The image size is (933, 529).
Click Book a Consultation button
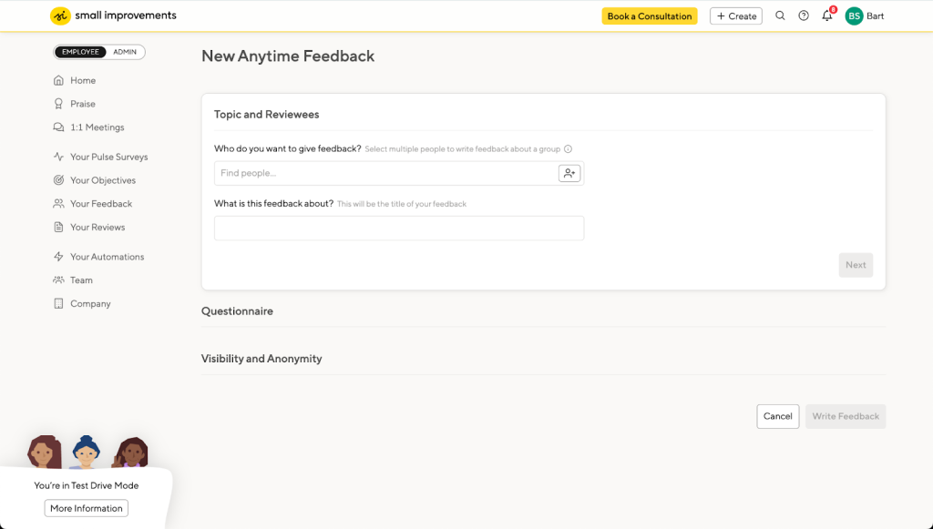[649, 15]
